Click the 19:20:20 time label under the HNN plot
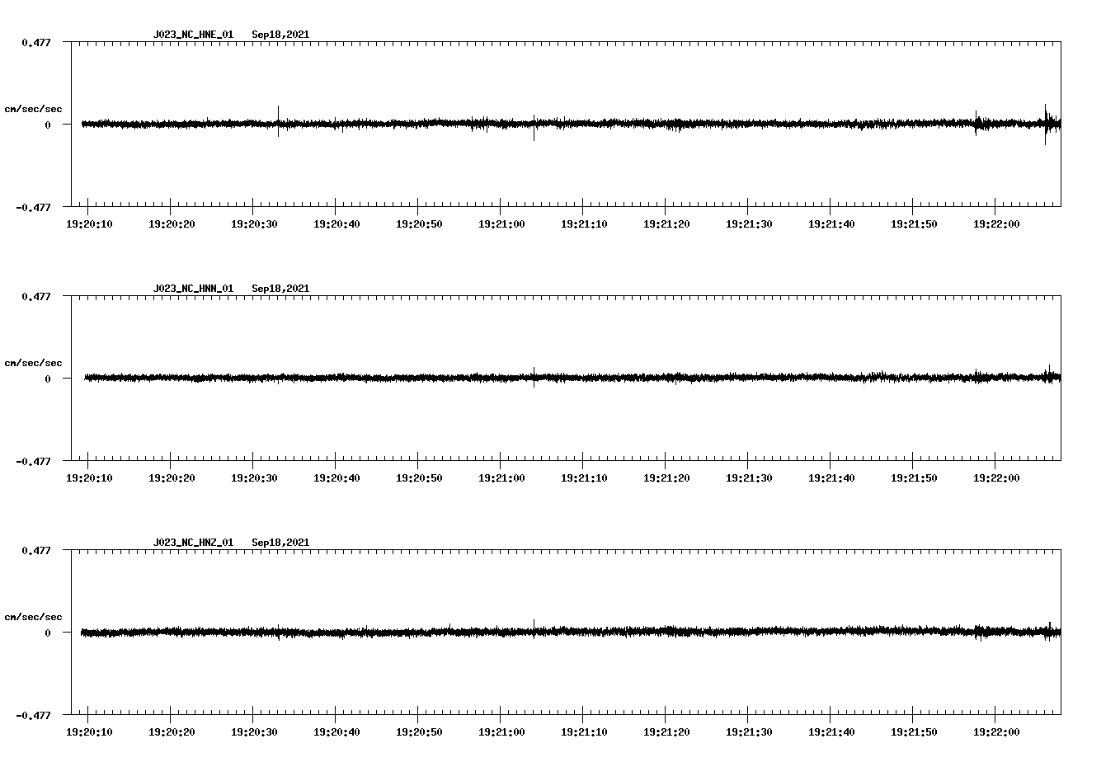 pos(172,478)
